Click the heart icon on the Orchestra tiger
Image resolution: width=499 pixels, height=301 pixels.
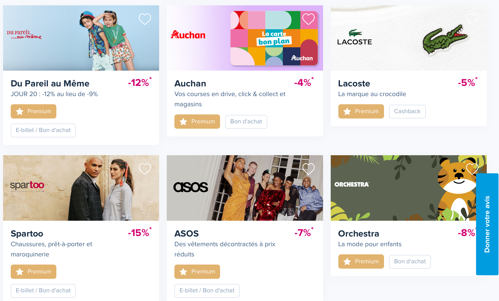[472, 169]
